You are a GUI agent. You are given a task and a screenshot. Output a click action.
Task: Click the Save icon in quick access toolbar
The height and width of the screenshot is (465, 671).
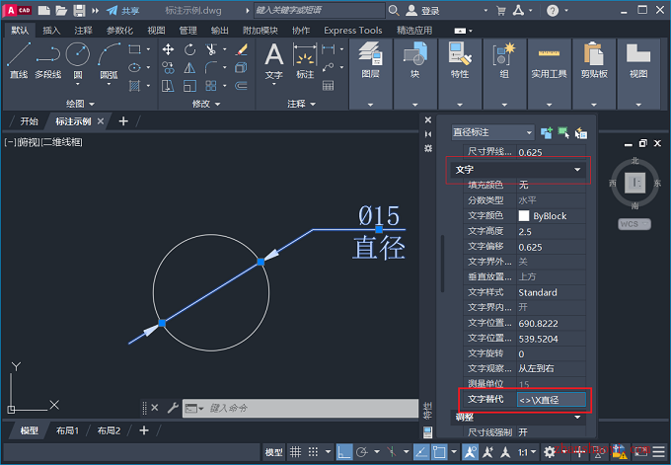pyautogui.click(x=79, y=10)
